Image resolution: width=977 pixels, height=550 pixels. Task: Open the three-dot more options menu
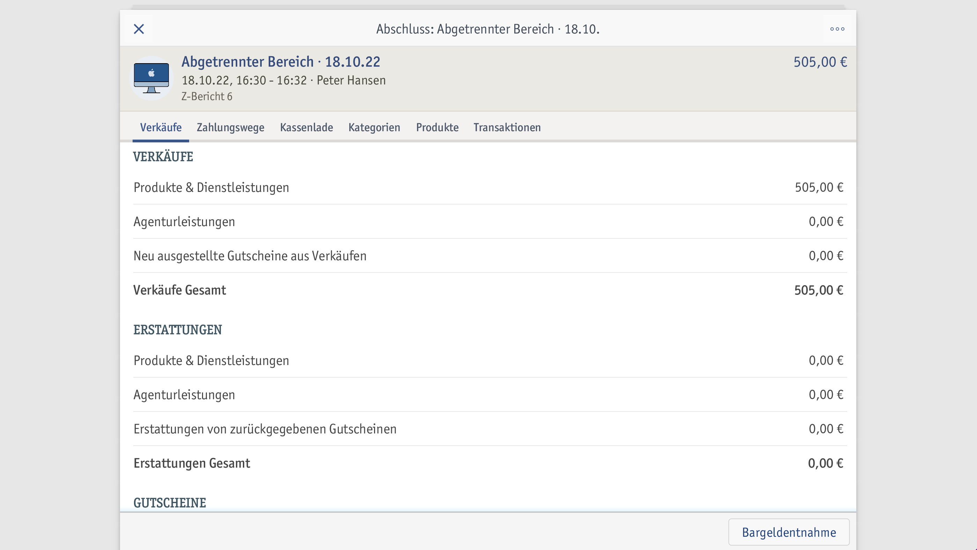tap(837, 29)
